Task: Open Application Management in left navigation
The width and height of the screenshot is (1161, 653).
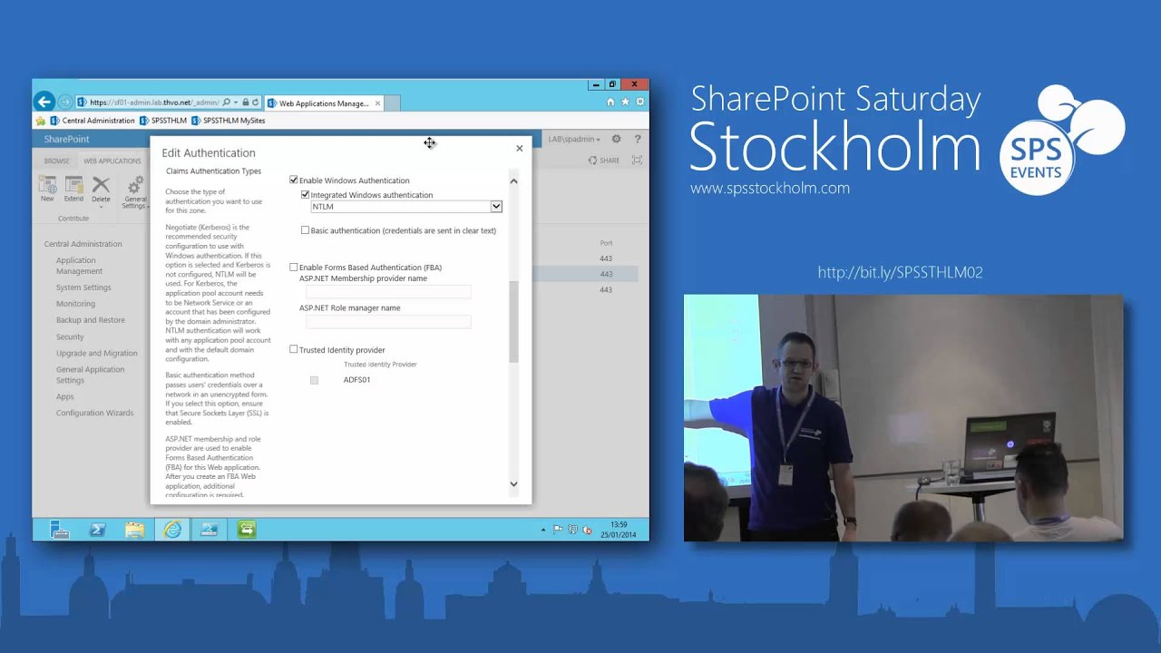Action: (x=79, y=266)
